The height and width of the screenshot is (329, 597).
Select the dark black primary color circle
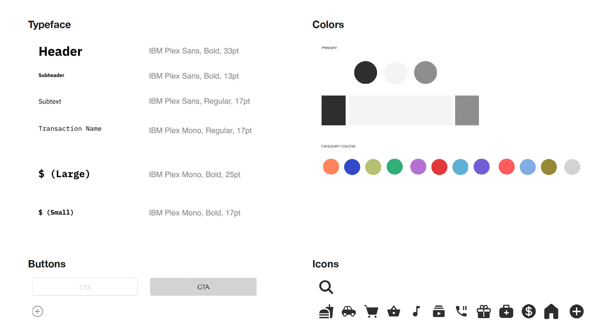(x=366, y=72)
